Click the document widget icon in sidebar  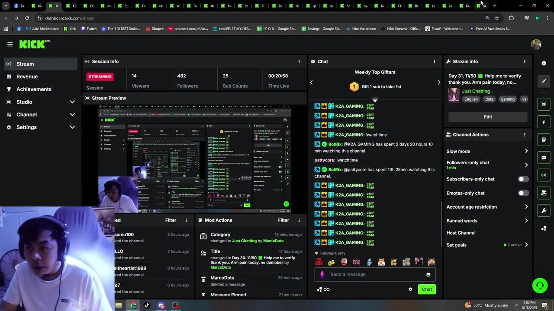(x=544, y=140)
